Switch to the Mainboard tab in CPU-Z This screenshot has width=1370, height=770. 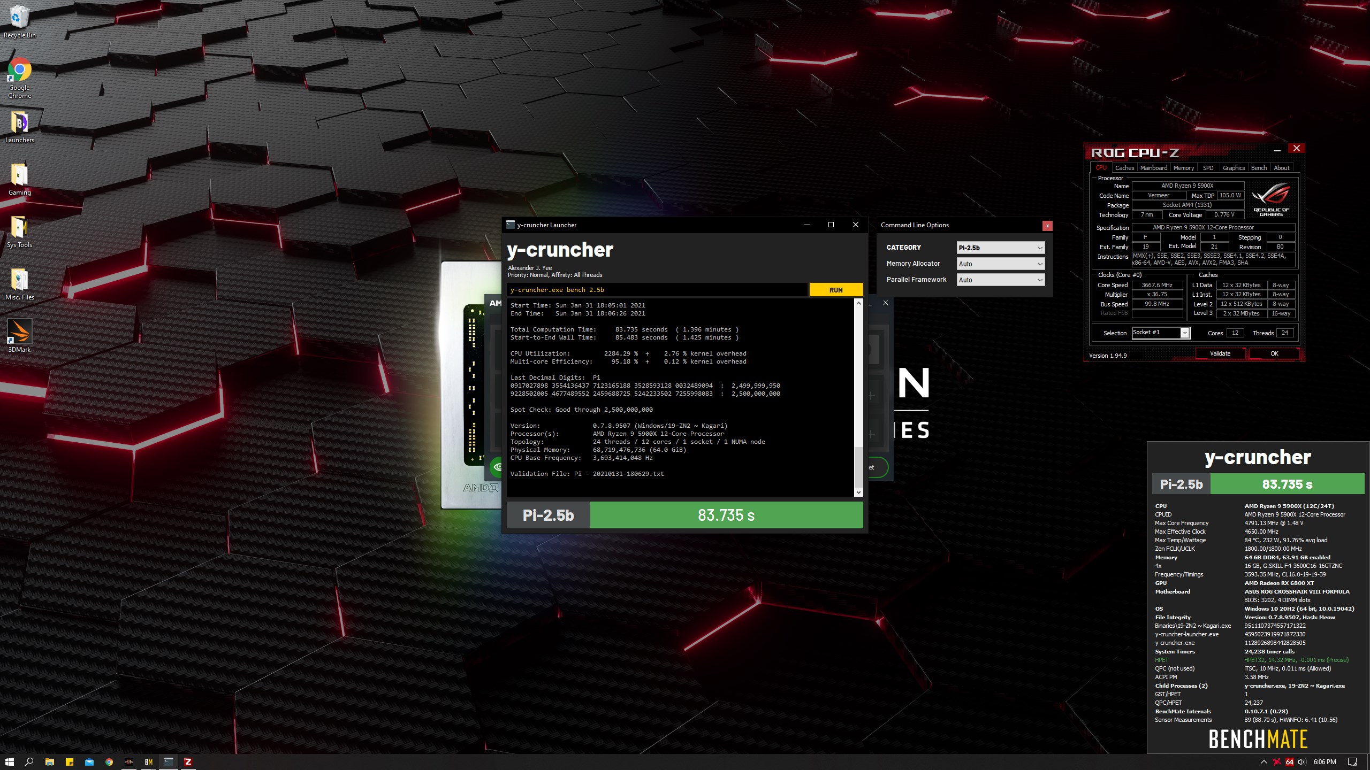pos(1153,168)
